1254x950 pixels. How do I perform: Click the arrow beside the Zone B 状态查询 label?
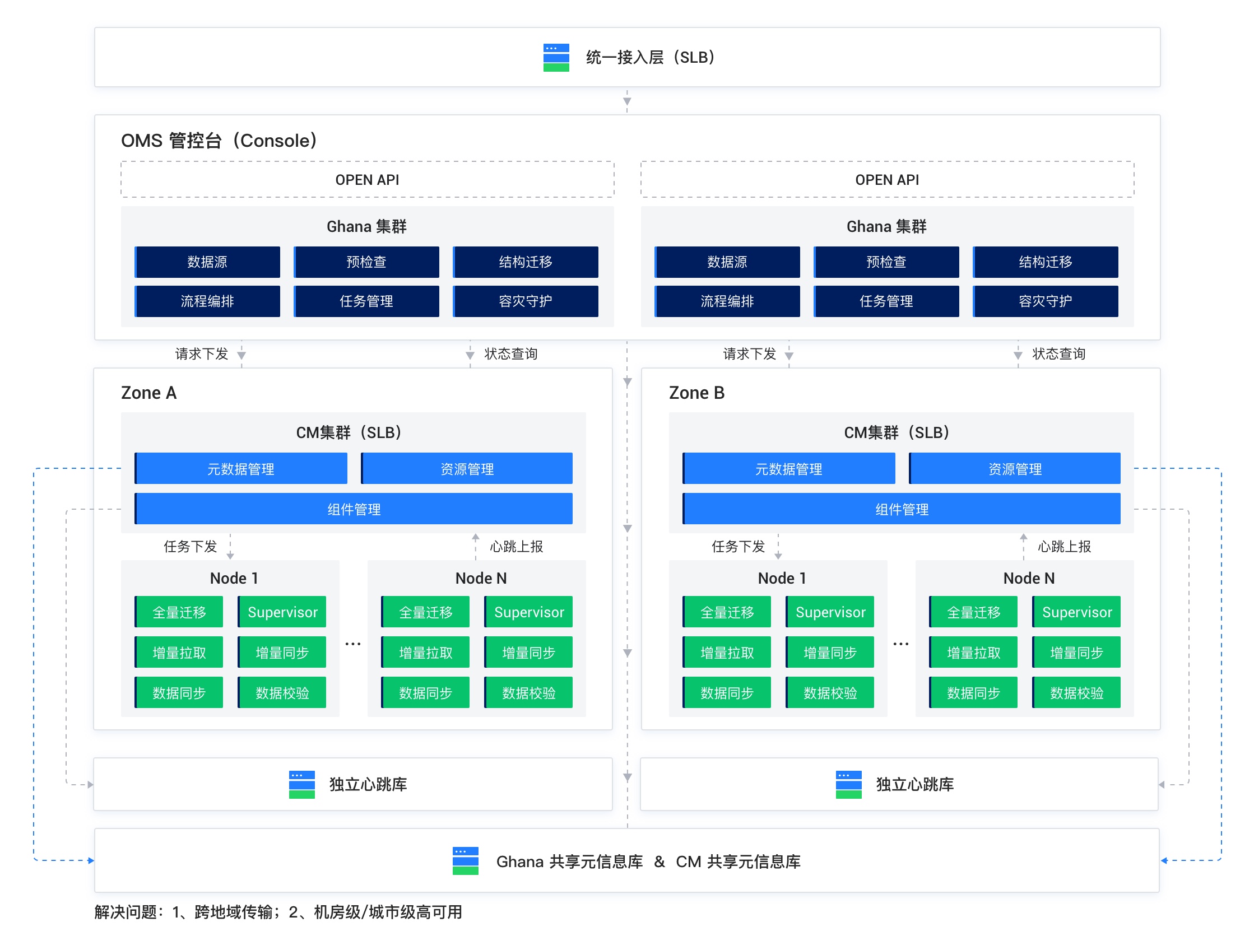(1018, 354)
